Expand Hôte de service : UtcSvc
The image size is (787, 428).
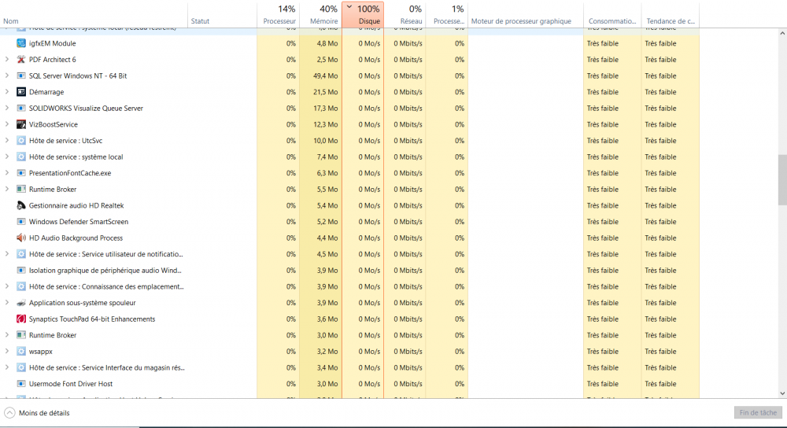[x=6, y=141]
